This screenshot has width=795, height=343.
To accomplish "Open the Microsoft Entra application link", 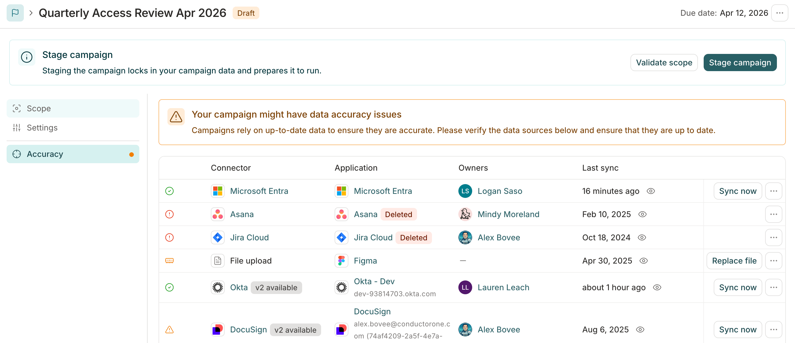I will pyautogui.click(x=383, y=191).
